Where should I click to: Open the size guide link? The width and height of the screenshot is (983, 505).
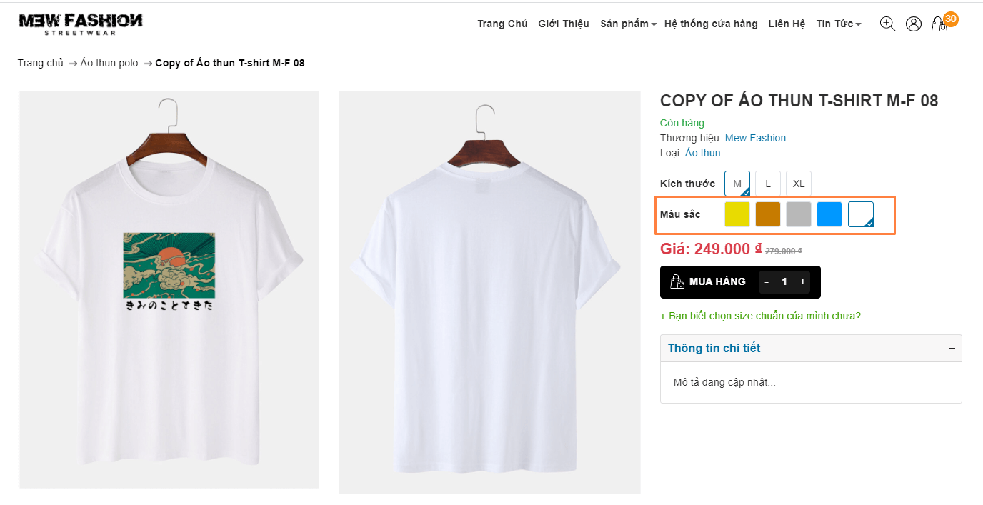pos(760,316)
